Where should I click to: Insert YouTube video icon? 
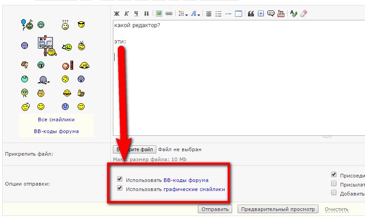281,14
